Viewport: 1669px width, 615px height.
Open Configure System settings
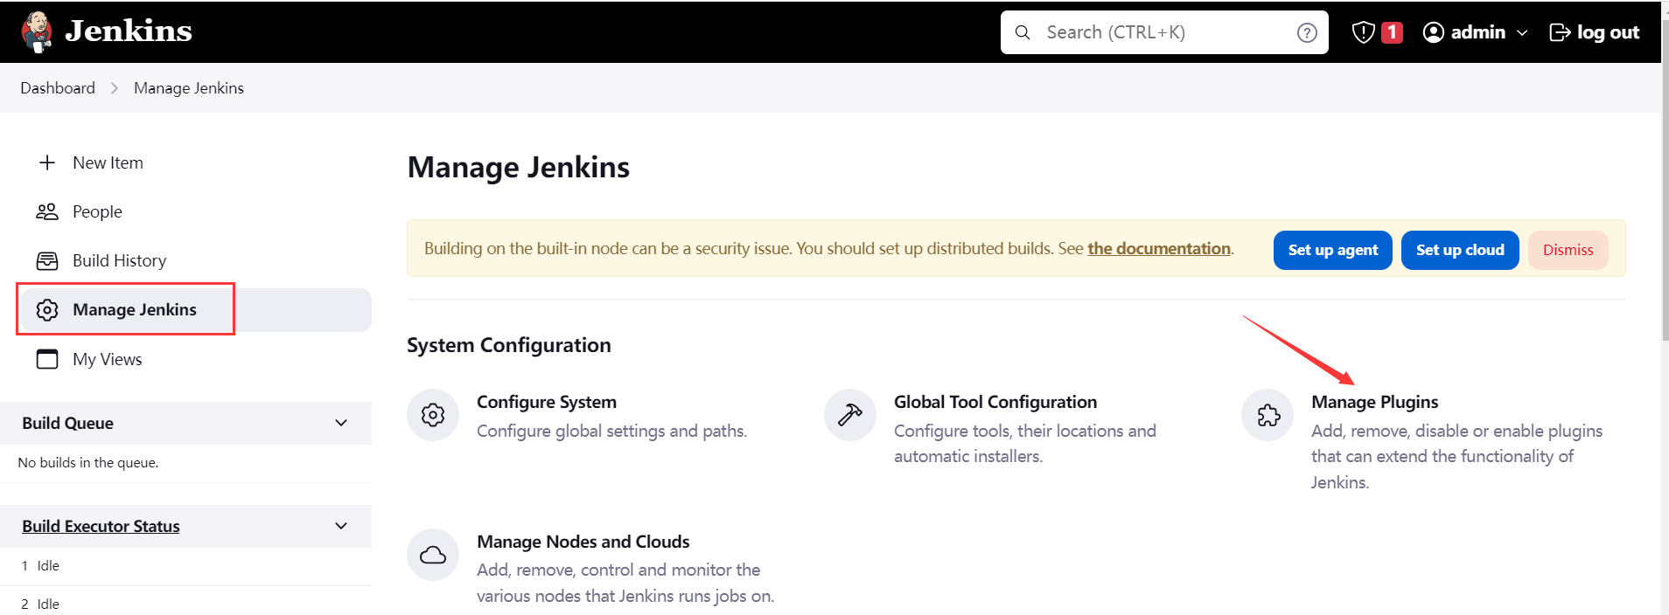coord(547,402)
